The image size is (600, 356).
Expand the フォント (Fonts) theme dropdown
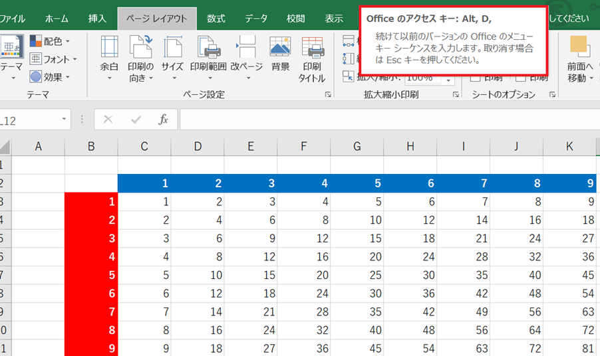[x=54, y=60]
